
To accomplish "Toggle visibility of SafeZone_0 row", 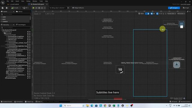I will tap(30, 32).
